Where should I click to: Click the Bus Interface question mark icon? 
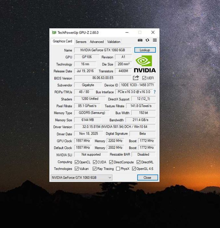click(155, 92)
